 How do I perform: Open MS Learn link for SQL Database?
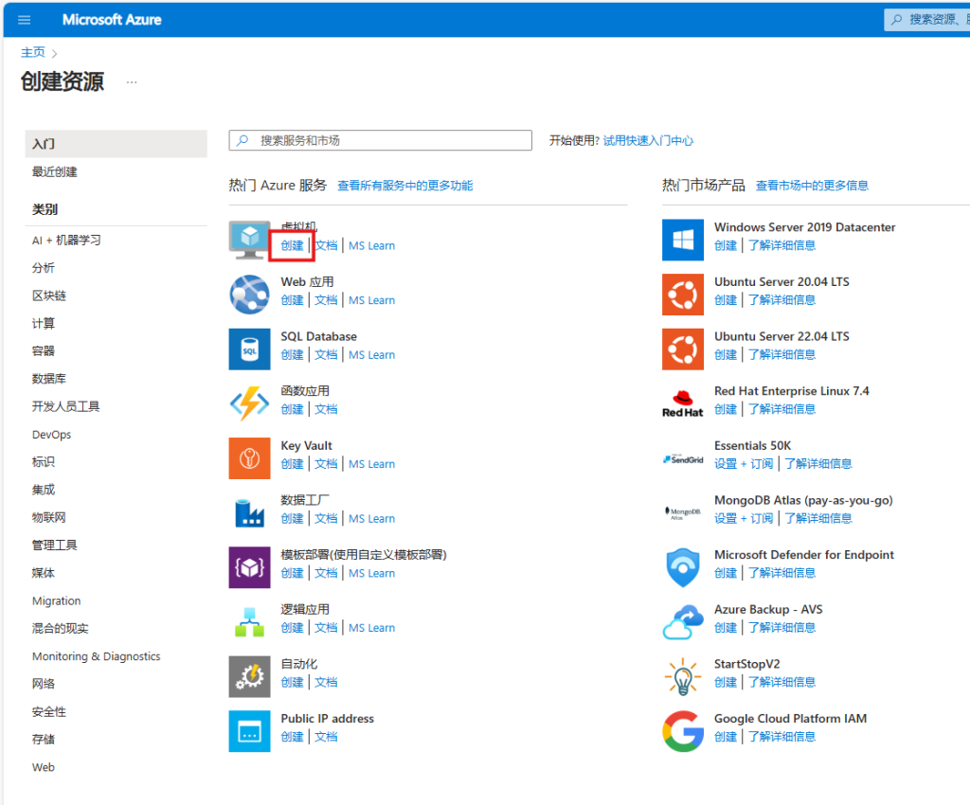tap(371, 355)
